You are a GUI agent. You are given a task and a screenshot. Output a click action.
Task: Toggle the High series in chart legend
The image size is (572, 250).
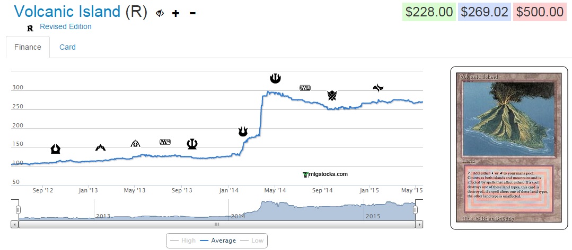(x=182, y=240)
